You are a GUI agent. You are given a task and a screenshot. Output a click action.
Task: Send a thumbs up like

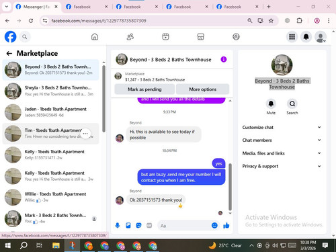pos(226,225)
